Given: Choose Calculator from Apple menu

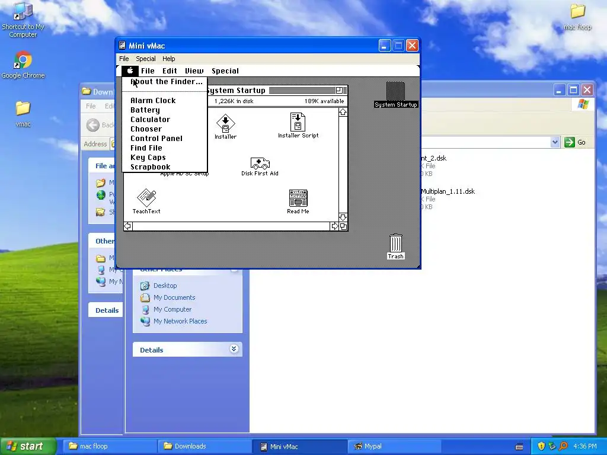Looking at the screenshot, I should (x=165, y=120).
